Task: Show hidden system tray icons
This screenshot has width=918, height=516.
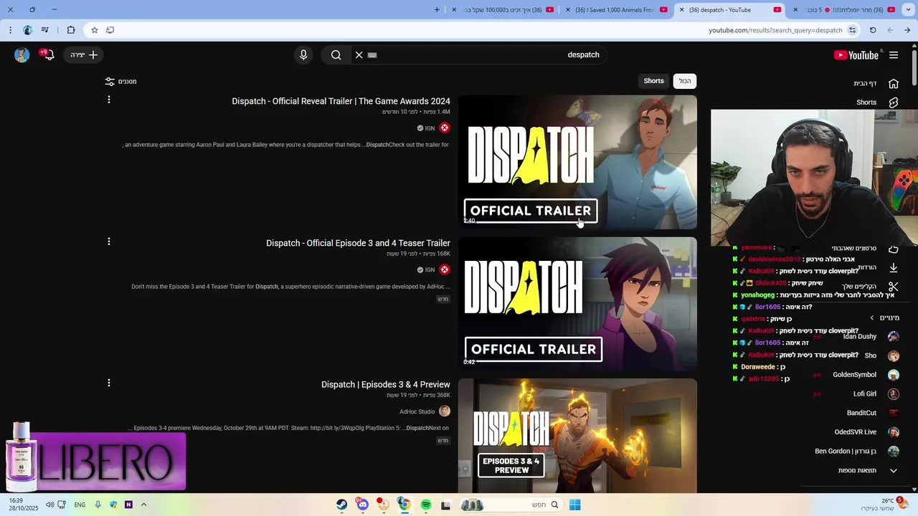Action: 143,505
